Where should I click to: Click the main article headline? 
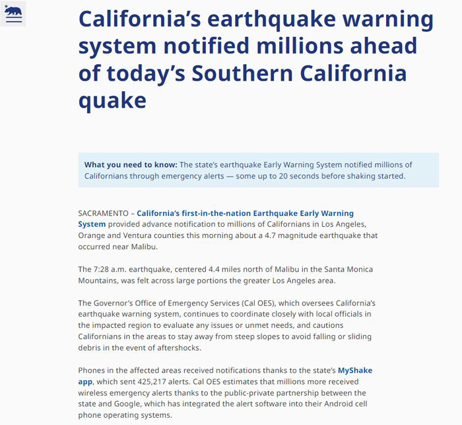(256, 59)
